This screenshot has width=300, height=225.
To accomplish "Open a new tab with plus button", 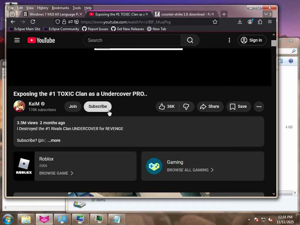I will tap(224, 14).
